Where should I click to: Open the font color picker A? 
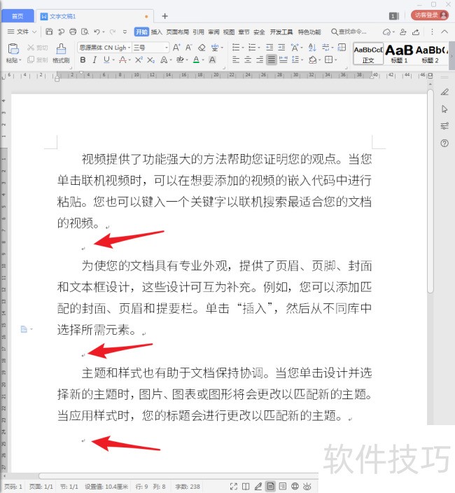[196, 60]
